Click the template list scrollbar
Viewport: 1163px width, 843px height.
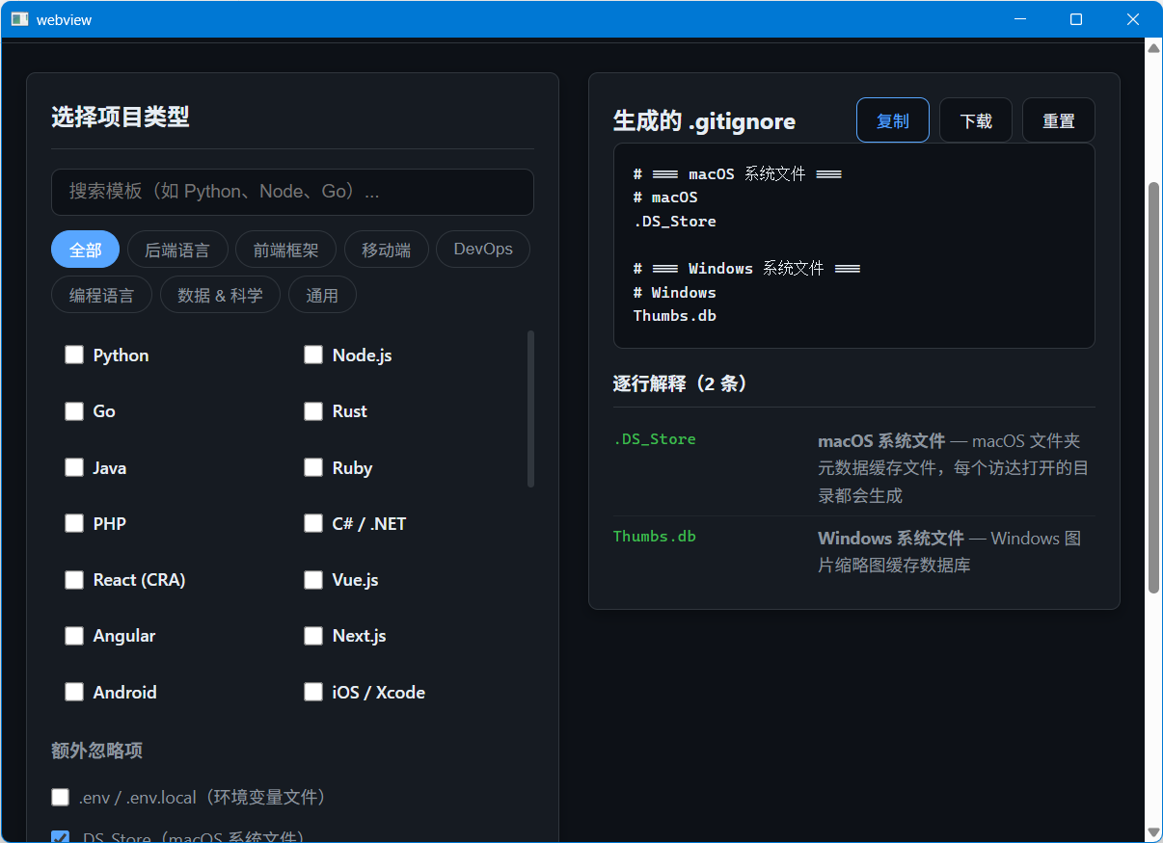point(531,408)
